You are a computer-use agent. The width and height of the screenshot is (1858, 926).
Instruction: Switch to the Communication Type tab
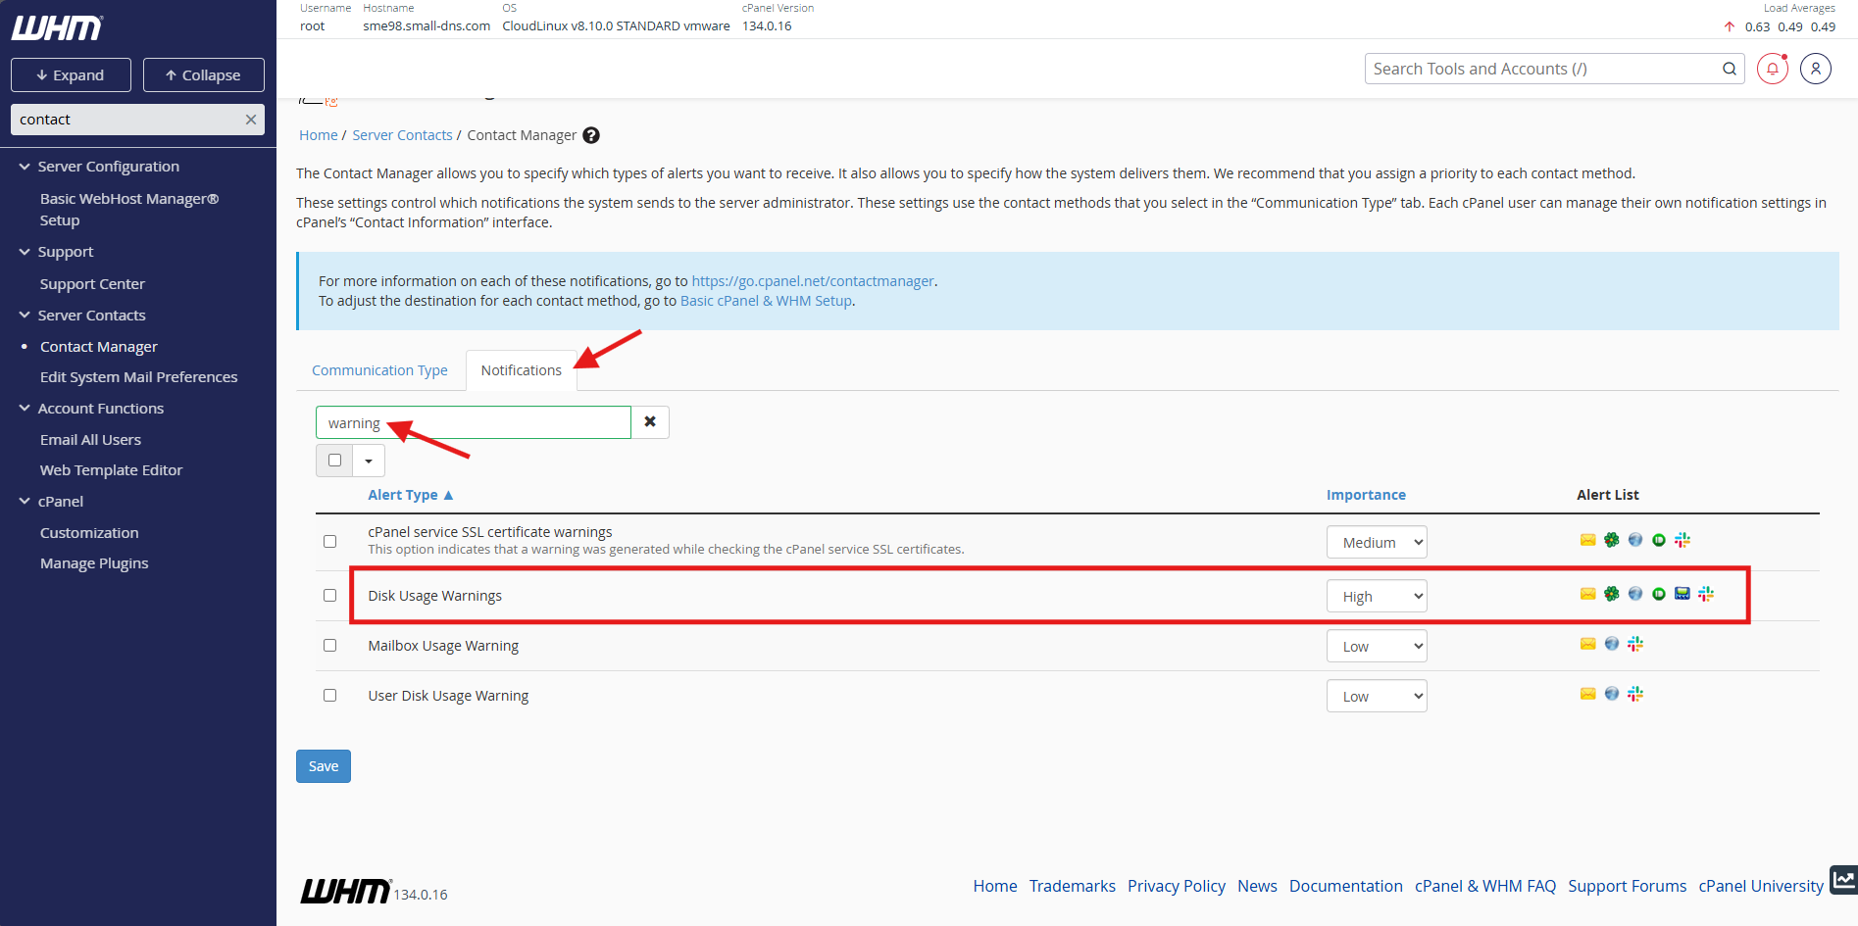(x=379, y=370)
